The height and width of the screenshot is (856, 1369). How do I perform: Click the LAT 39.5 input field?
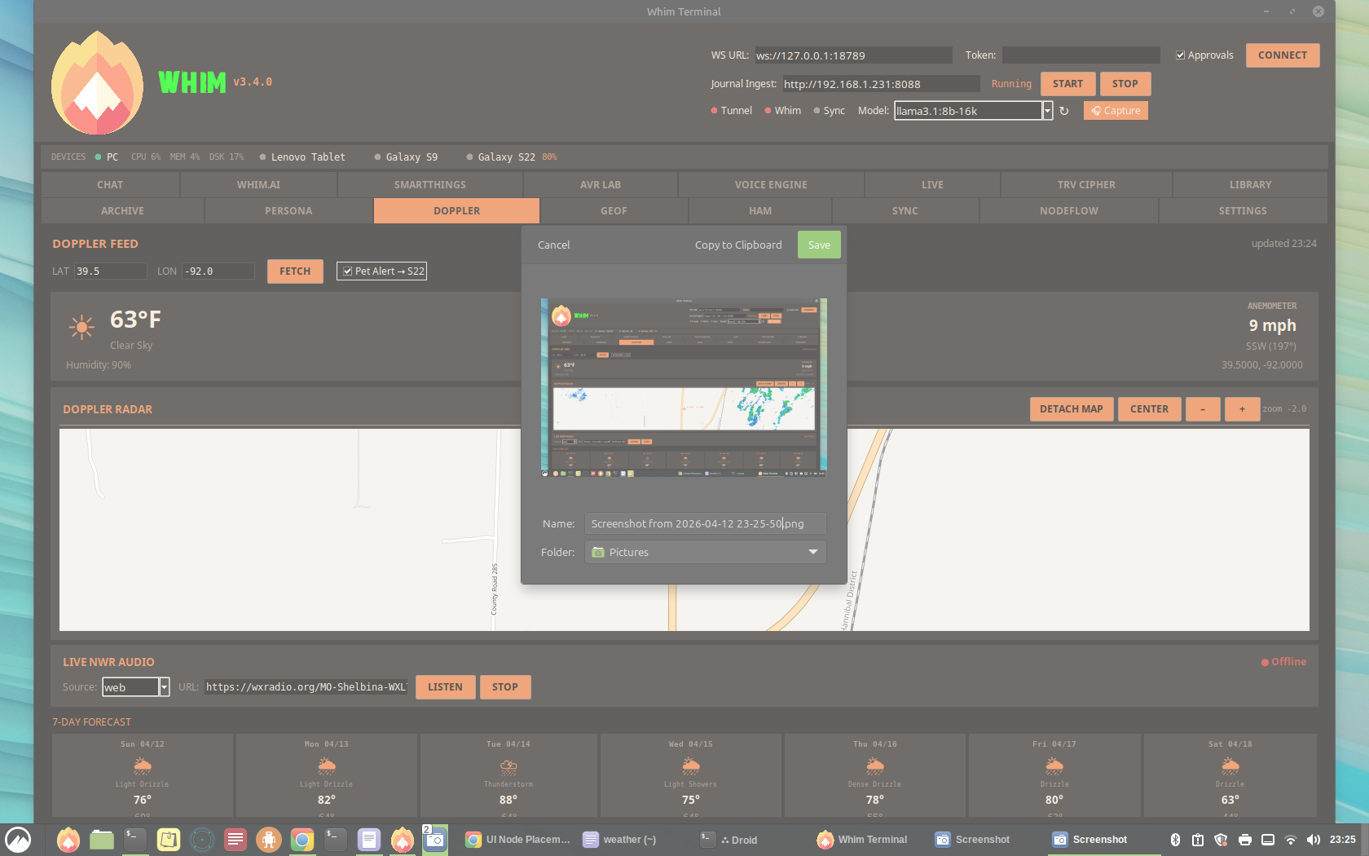[x=111, y=271]
